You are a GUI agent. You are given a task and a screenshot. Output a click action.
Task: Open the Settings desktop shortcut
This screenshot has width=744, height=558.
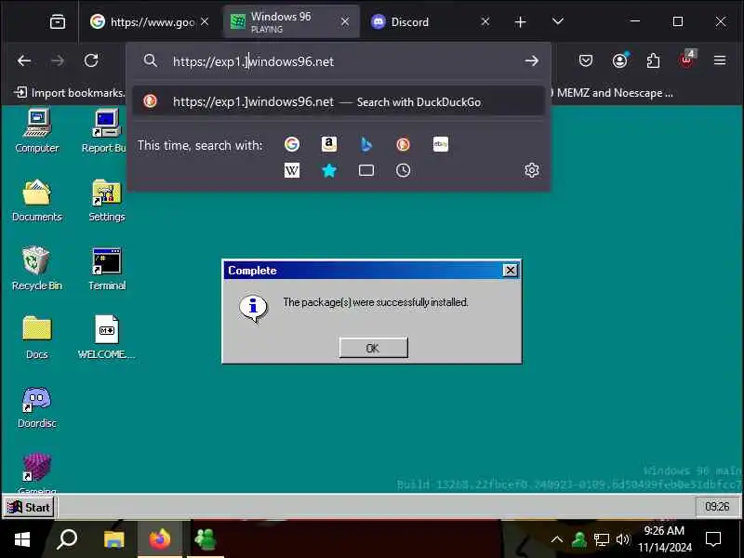(x=107, y=201)
